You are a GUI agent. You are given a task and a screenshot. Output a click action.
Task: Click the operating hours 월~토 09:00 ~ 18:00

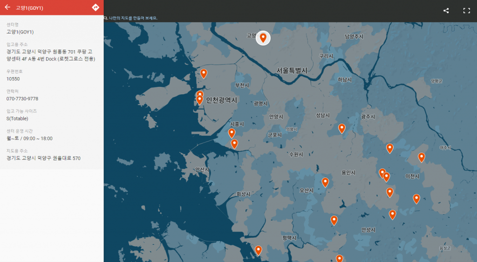pyautogui.click(x=29, y=138)
